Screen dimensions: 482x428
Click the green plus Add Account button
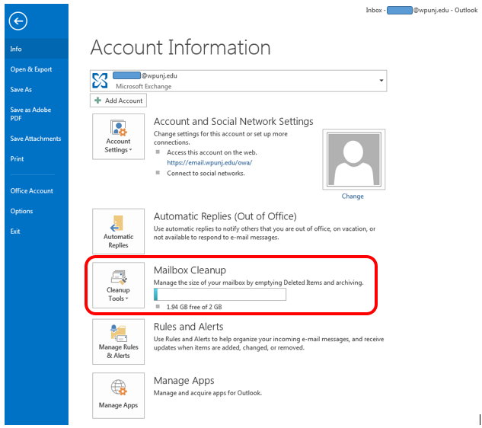118,101
